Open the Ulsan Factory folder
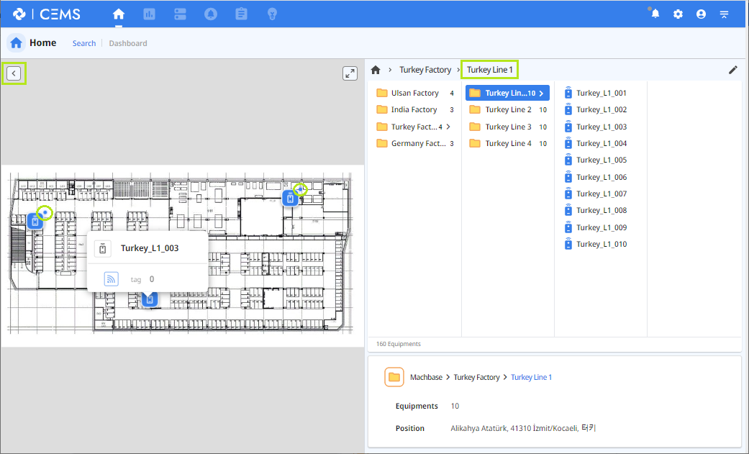The width and height of the screenshot is (749, 454). (x=414, y=93)
